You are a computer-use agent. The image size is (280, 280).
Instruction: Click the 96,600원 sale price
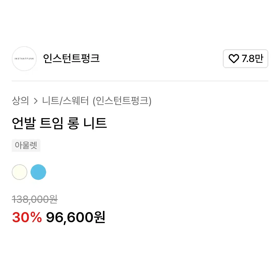pos(76,217)
